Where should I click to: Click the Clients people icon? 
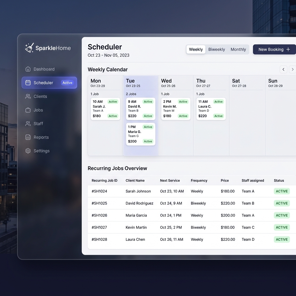[x=28, y=96]
